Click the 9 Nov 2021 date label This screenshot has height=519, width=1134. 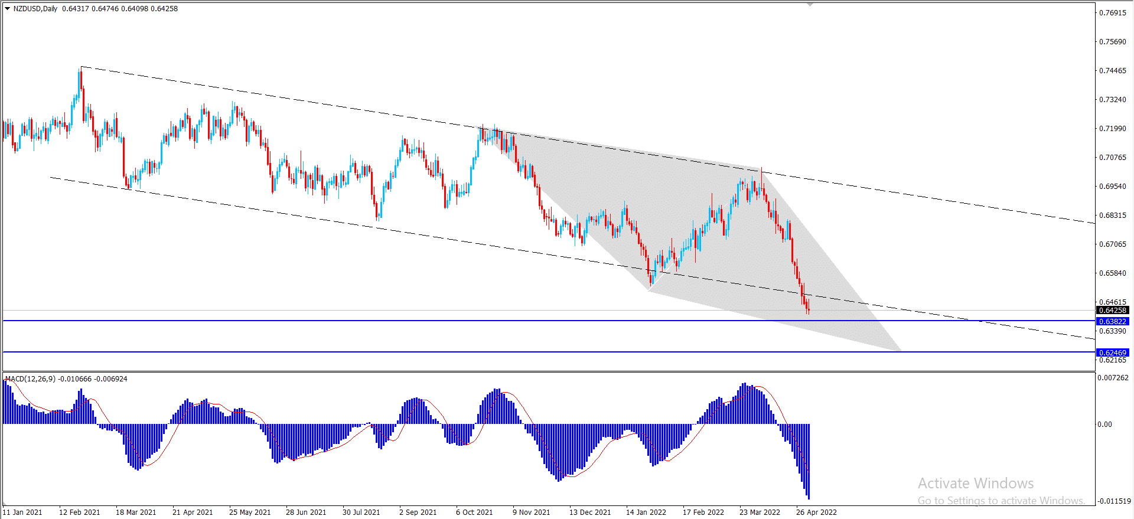[531, 512]
